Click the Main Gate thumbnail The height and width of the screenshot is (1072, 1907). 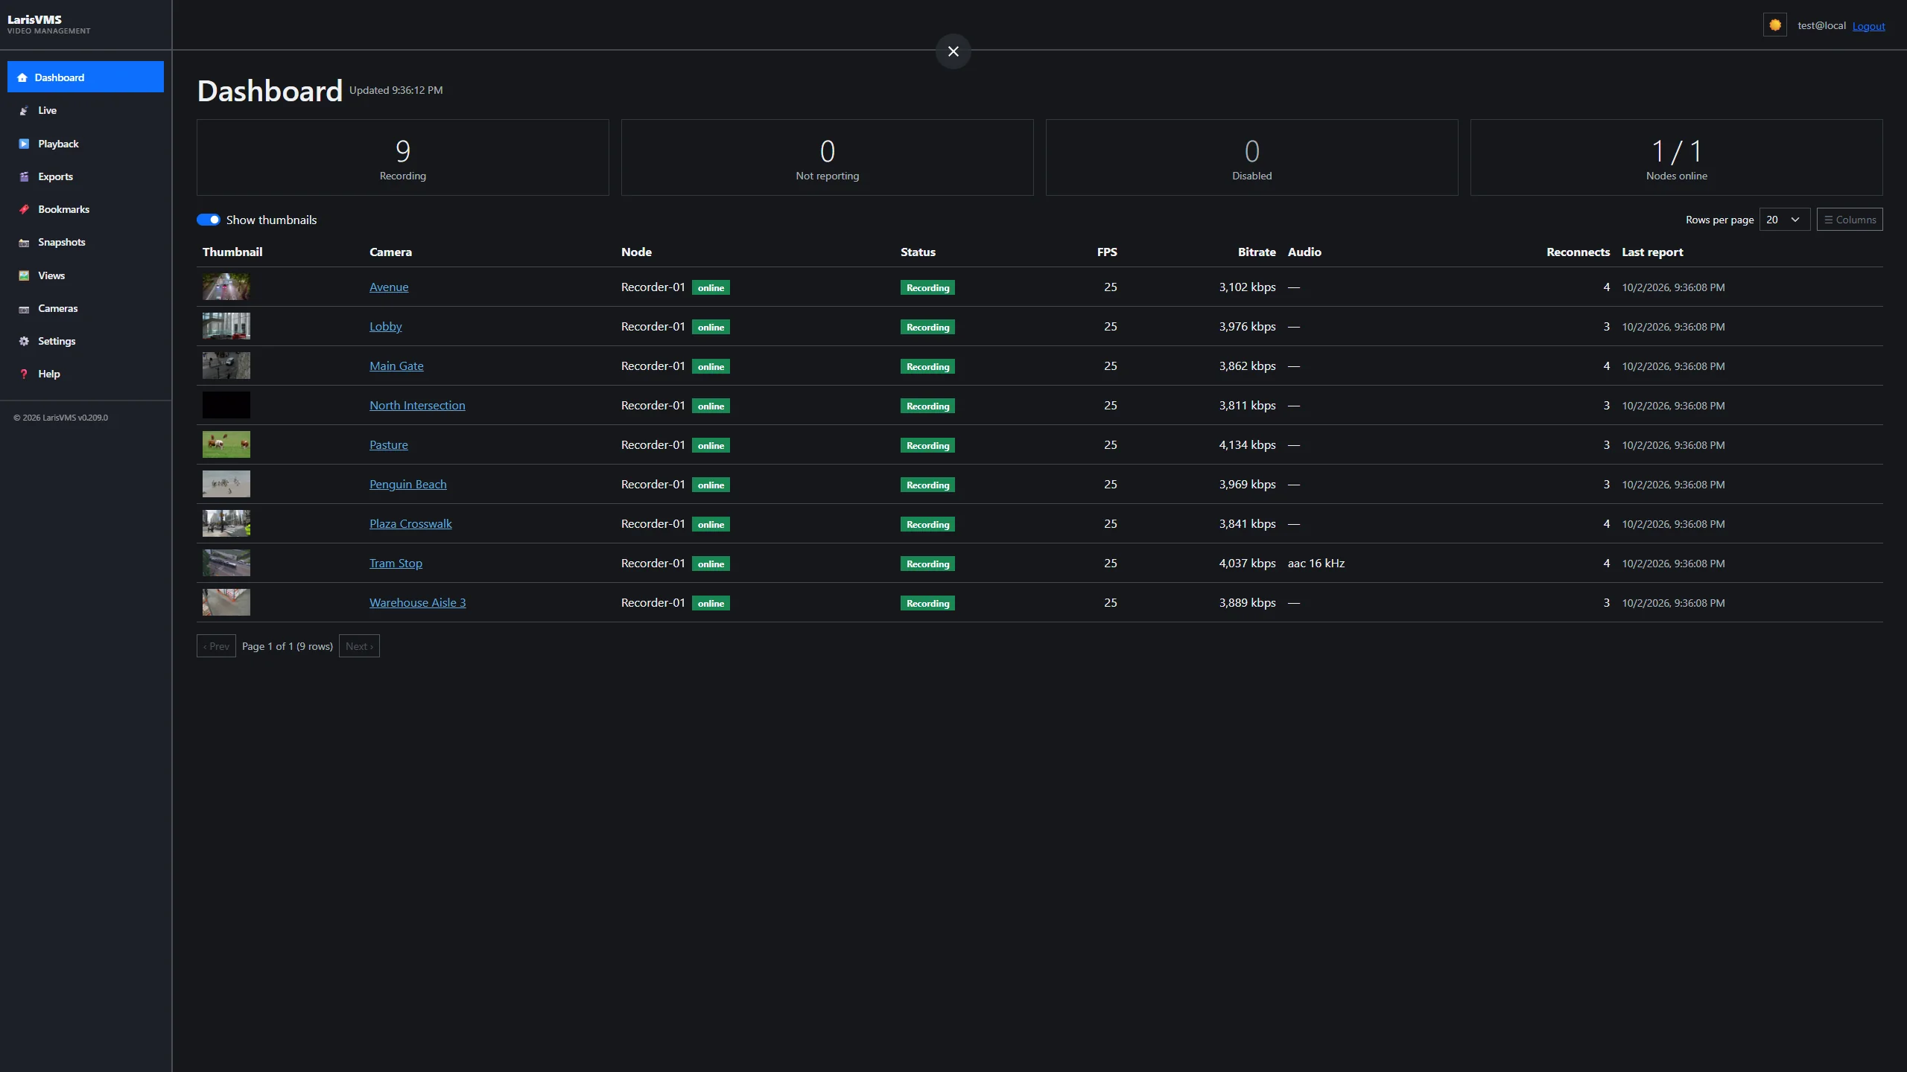pos(226,366)
